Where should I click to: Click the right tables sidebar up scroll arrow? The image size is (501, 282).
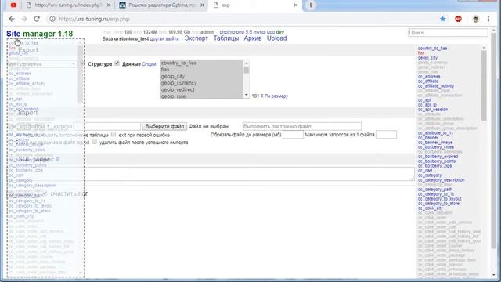484,48
